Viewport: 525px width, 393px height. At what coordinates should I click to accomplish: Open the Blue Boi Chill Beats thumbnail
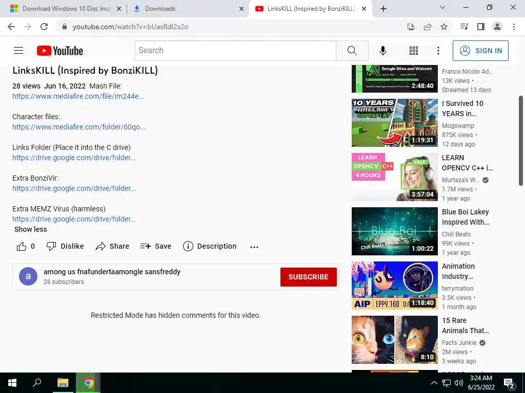pos(394,231)
